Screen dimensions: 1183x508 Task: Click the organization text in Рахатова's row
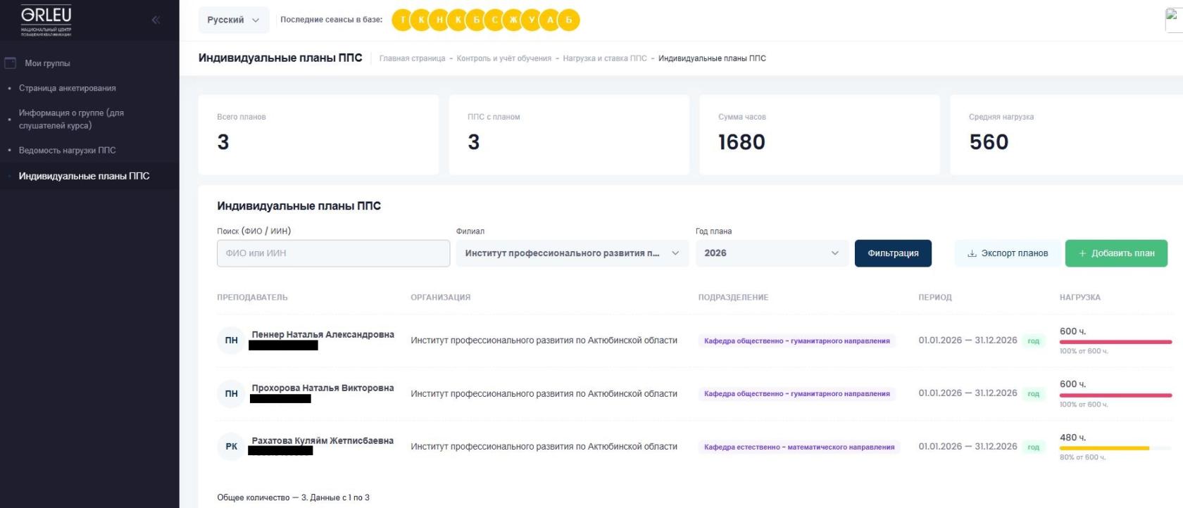[x=544, y=447]
